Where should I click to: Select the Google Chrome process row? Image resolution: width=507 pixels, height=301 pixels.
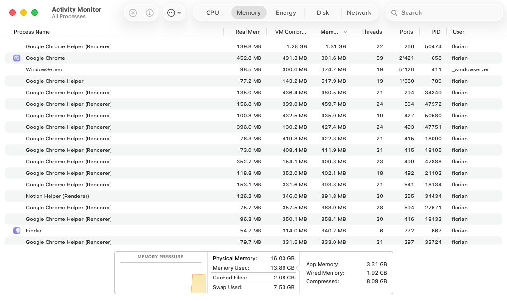click(254, 58)
